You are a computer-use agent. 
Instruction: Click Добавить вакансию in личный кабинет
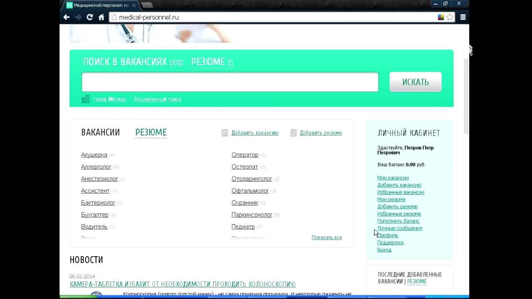[399, 185]
